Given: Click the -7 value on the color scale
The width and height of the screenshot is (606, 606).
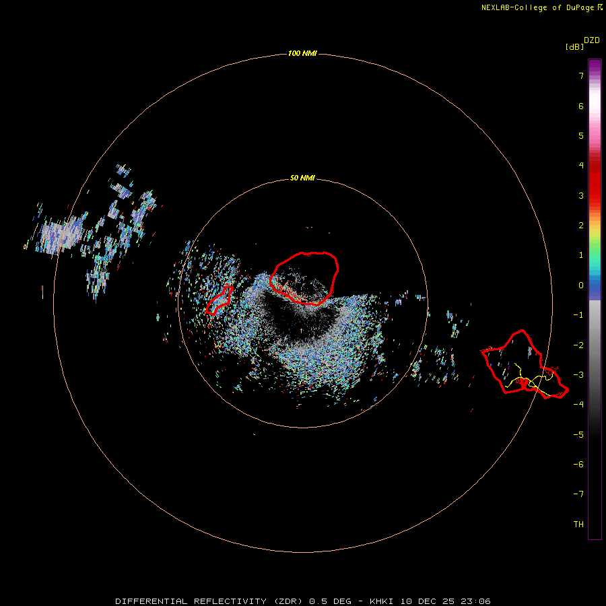Looking at the screenshot, I should coord(578,494).
